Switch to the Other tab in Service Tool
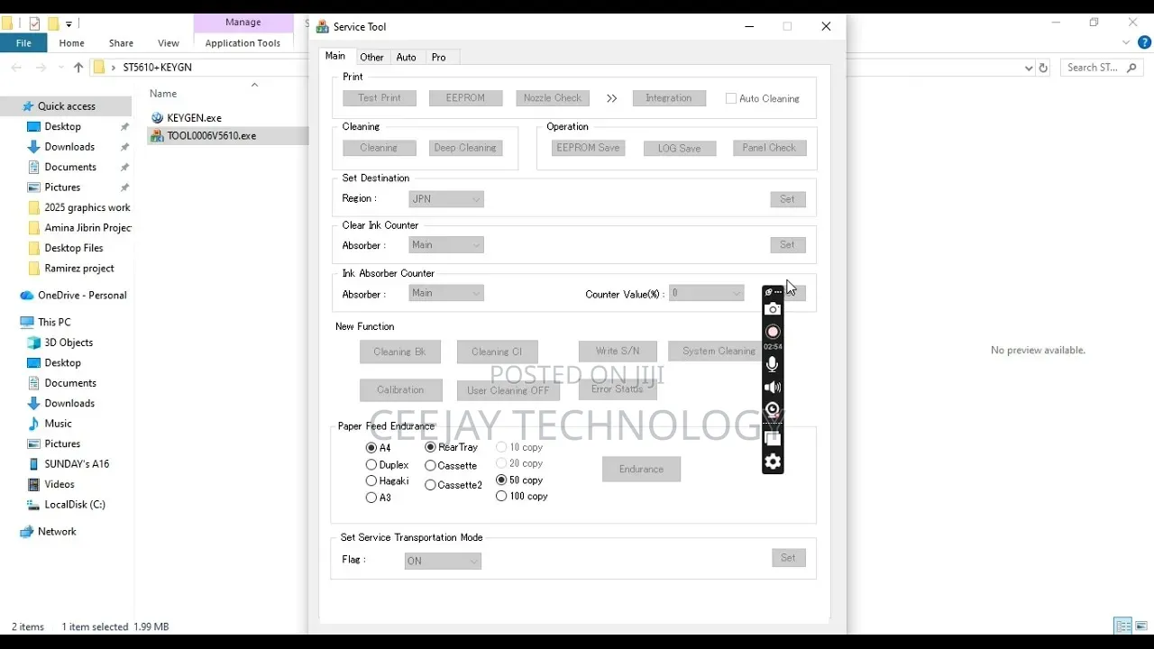 point(371,57)
